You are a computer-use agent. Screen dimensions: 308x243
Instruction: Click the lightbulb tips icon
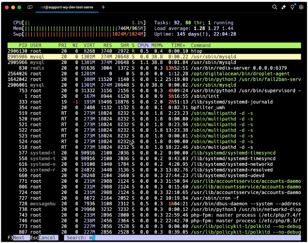[x=292, y=7]
